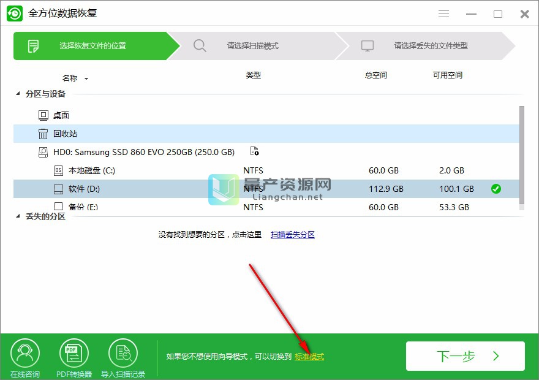This screenshot has width=539, height=380.
Task: Select 软件 (D:) partition
Action: coord(266,188)
